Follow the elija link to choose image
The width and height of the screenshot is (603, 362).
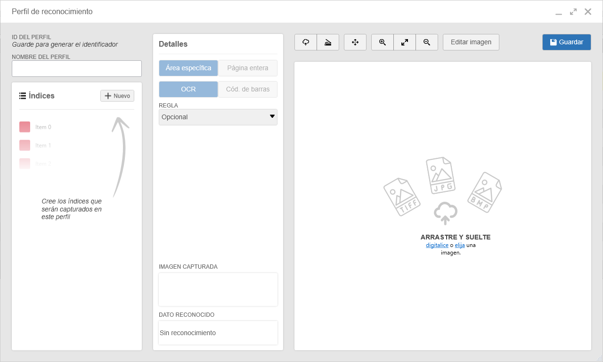(x=460, y=245)
